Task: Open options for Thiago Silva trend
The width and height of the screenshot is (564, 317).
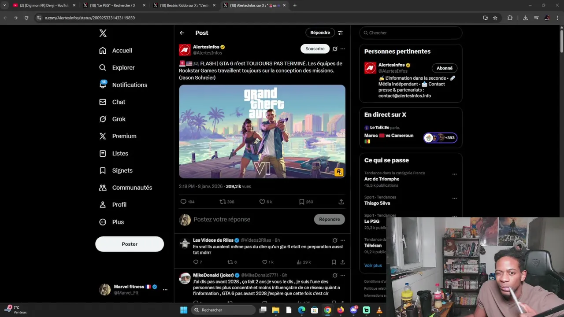Action: [x=454, y=199]
